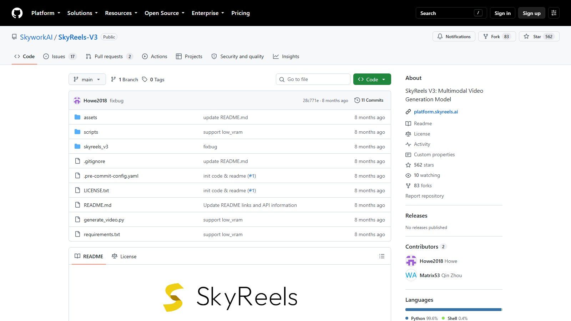Click the branch icon beside 1 Branch

pos(113,79)
